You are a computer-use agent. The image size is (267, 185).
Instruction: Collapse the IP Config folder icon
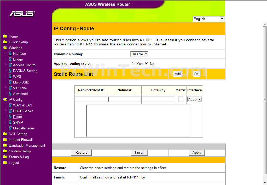click(x=5, y=99)
